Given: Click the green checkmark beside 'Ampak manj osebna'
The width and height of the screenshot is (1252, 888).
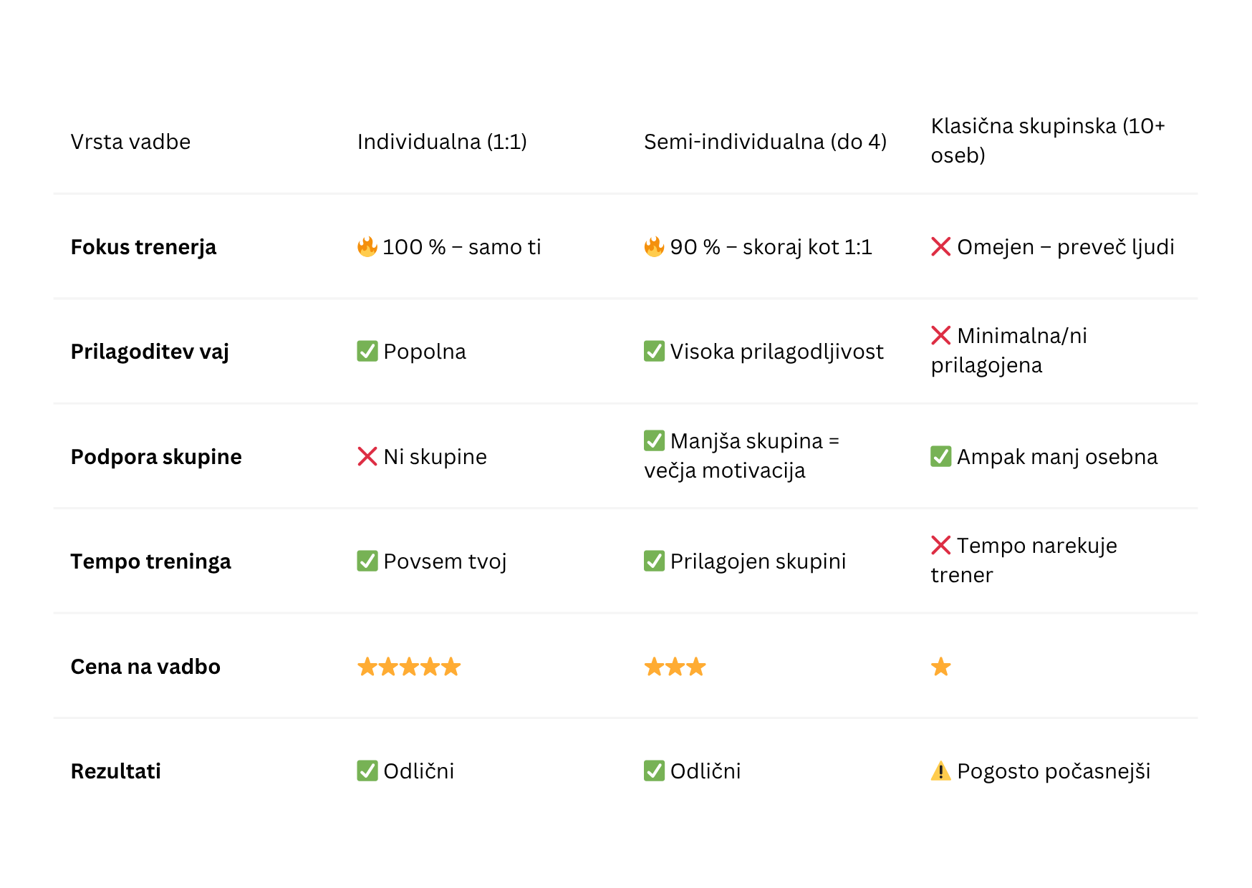Looking at the screenshot, I should (x=940, y=457).
